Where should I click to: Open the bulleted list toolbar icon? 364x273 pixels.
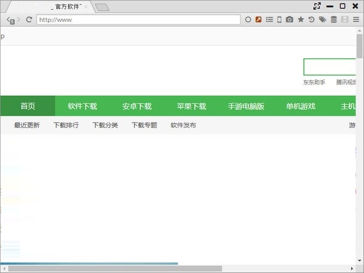click(x=269, y=19)
